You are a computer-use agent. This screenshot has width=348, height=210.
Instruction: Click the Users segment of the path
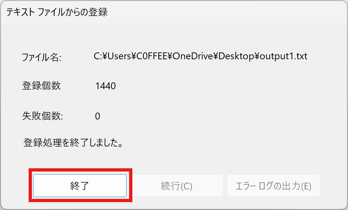coord(119,56)
